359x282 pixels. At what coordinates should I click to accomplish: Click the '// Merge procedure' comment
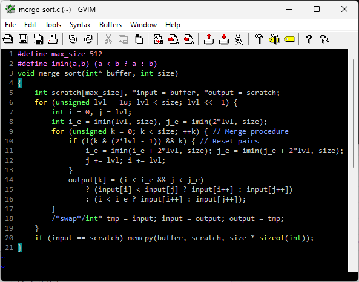click(251, 131)
